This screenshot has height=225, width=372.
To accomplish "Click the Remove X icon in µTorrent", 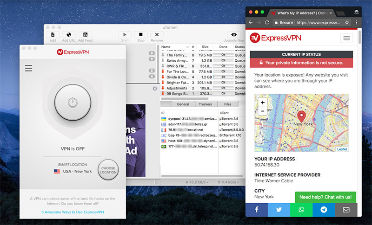I will [x=157, y=34].
